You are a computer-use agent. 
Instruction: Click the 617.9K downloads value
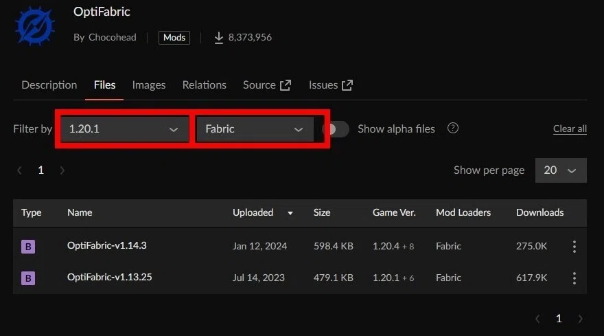click(x=531, y=278)
